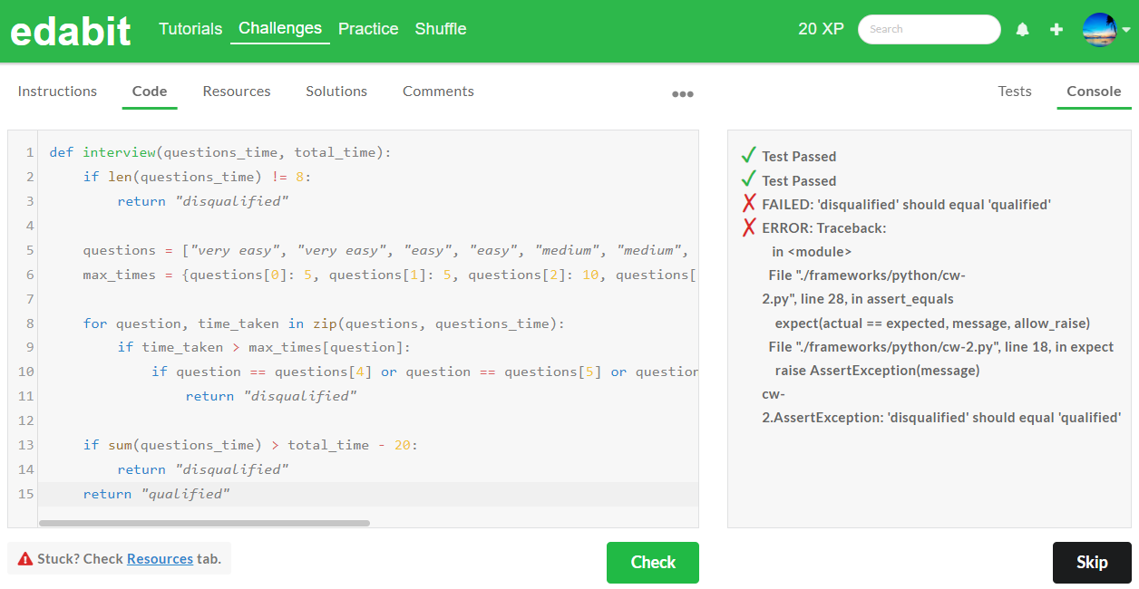This screenshot has width=1139, height=589.
Task: Open the three-dots more options icon
Action: pyautogui.click(x=683, y=93)
